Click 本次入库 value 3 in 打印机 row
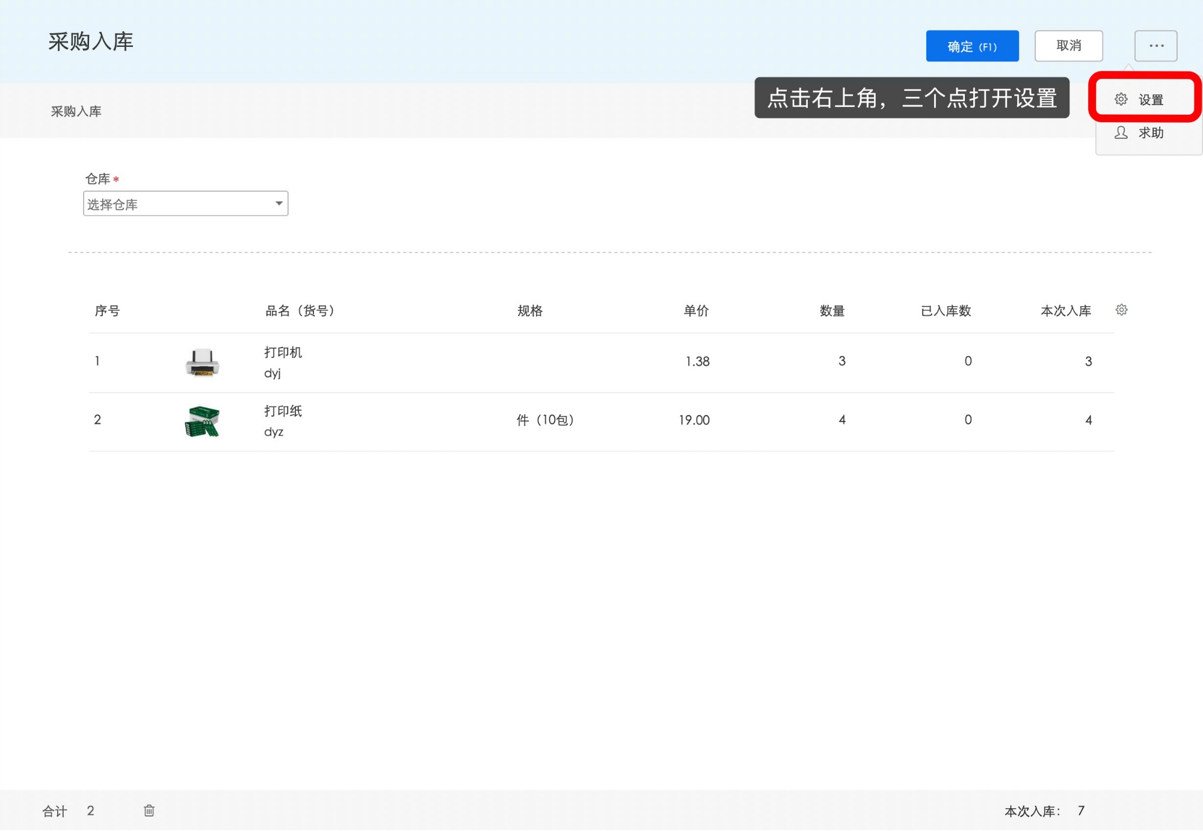This screenshot has width=1203, height=831. 1088,361
